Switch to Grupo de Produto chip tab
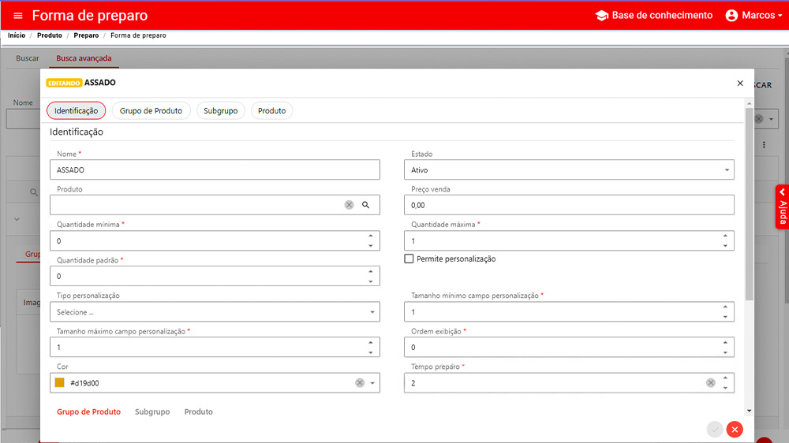Viewport: 789px width, 443px height. 151,111
